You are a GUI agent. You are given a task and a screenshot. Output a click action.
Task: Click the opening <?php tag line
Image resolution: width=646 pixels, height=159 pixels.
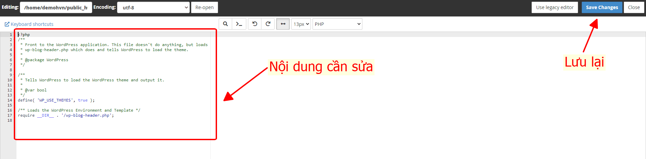point(24,35)
